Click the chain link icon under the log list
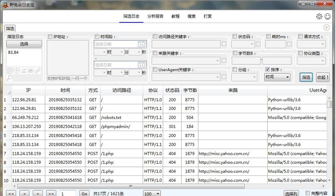The height and width of the screenshot is (196, 335). tap(38, 71)
